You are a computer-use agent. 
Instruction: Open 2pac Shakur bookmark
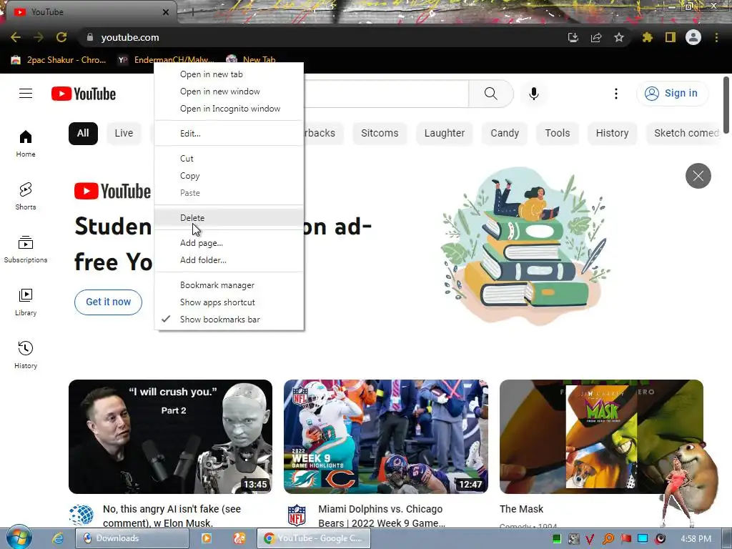(x=59, y=60)
